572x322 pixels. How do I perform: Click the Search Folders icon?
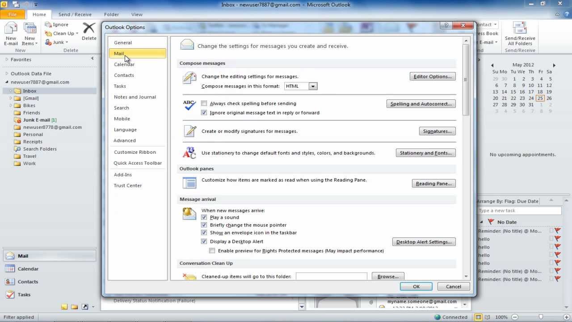coord(17,149)
